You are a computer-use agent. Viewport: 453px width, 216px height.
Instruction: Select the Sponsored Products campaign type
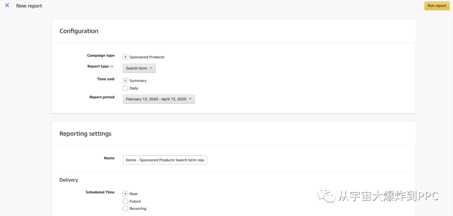tap(125, 57)
